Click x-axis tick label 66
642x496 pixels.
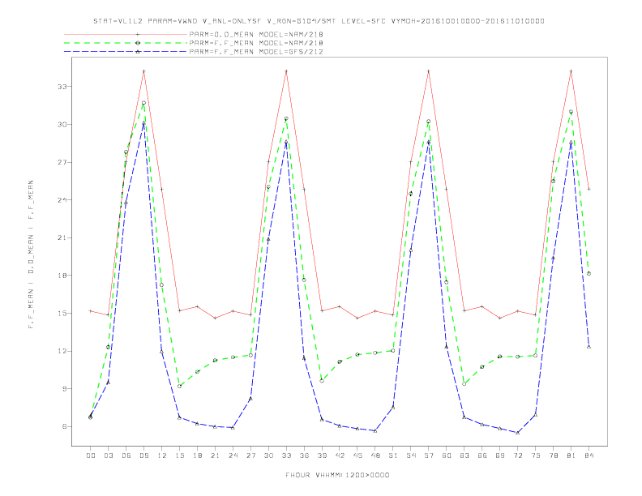[x=482, y=455]
